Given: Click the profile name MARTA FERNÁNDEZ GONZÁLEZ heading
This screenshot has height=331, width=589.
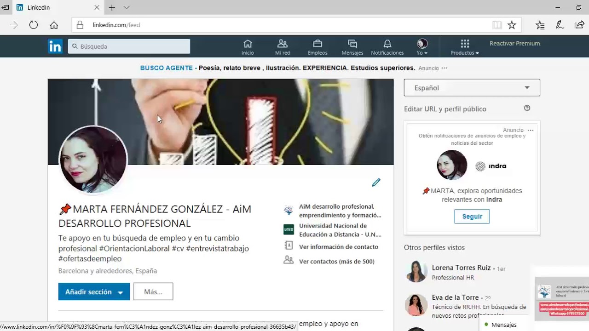Looking at the screenshot, I should pyautogui.click(x=155, y=216).
